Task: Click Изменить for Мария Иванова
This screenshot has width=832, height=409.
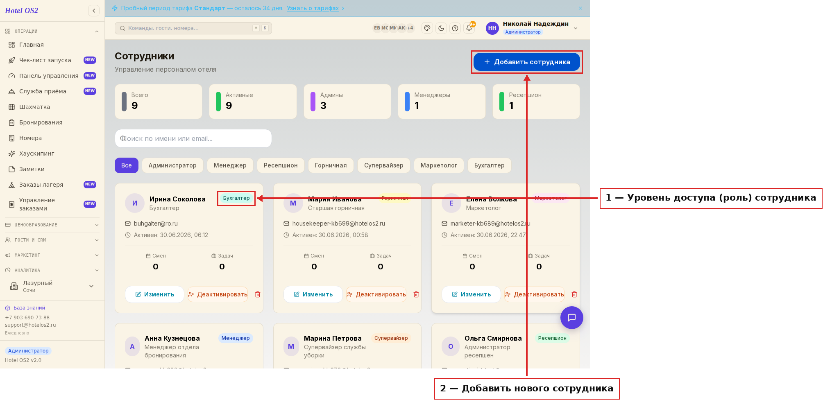Action: tap(313, 294)
